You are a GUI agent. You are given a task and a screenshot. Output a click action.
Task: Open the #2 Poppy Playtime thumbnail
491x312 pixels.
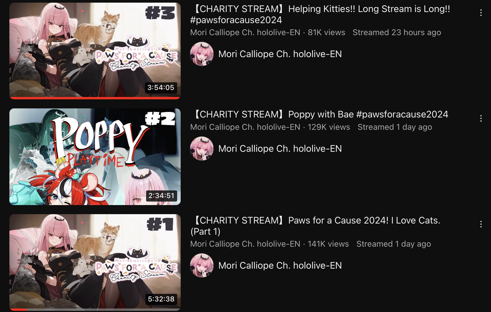click(x=95, y=157)
